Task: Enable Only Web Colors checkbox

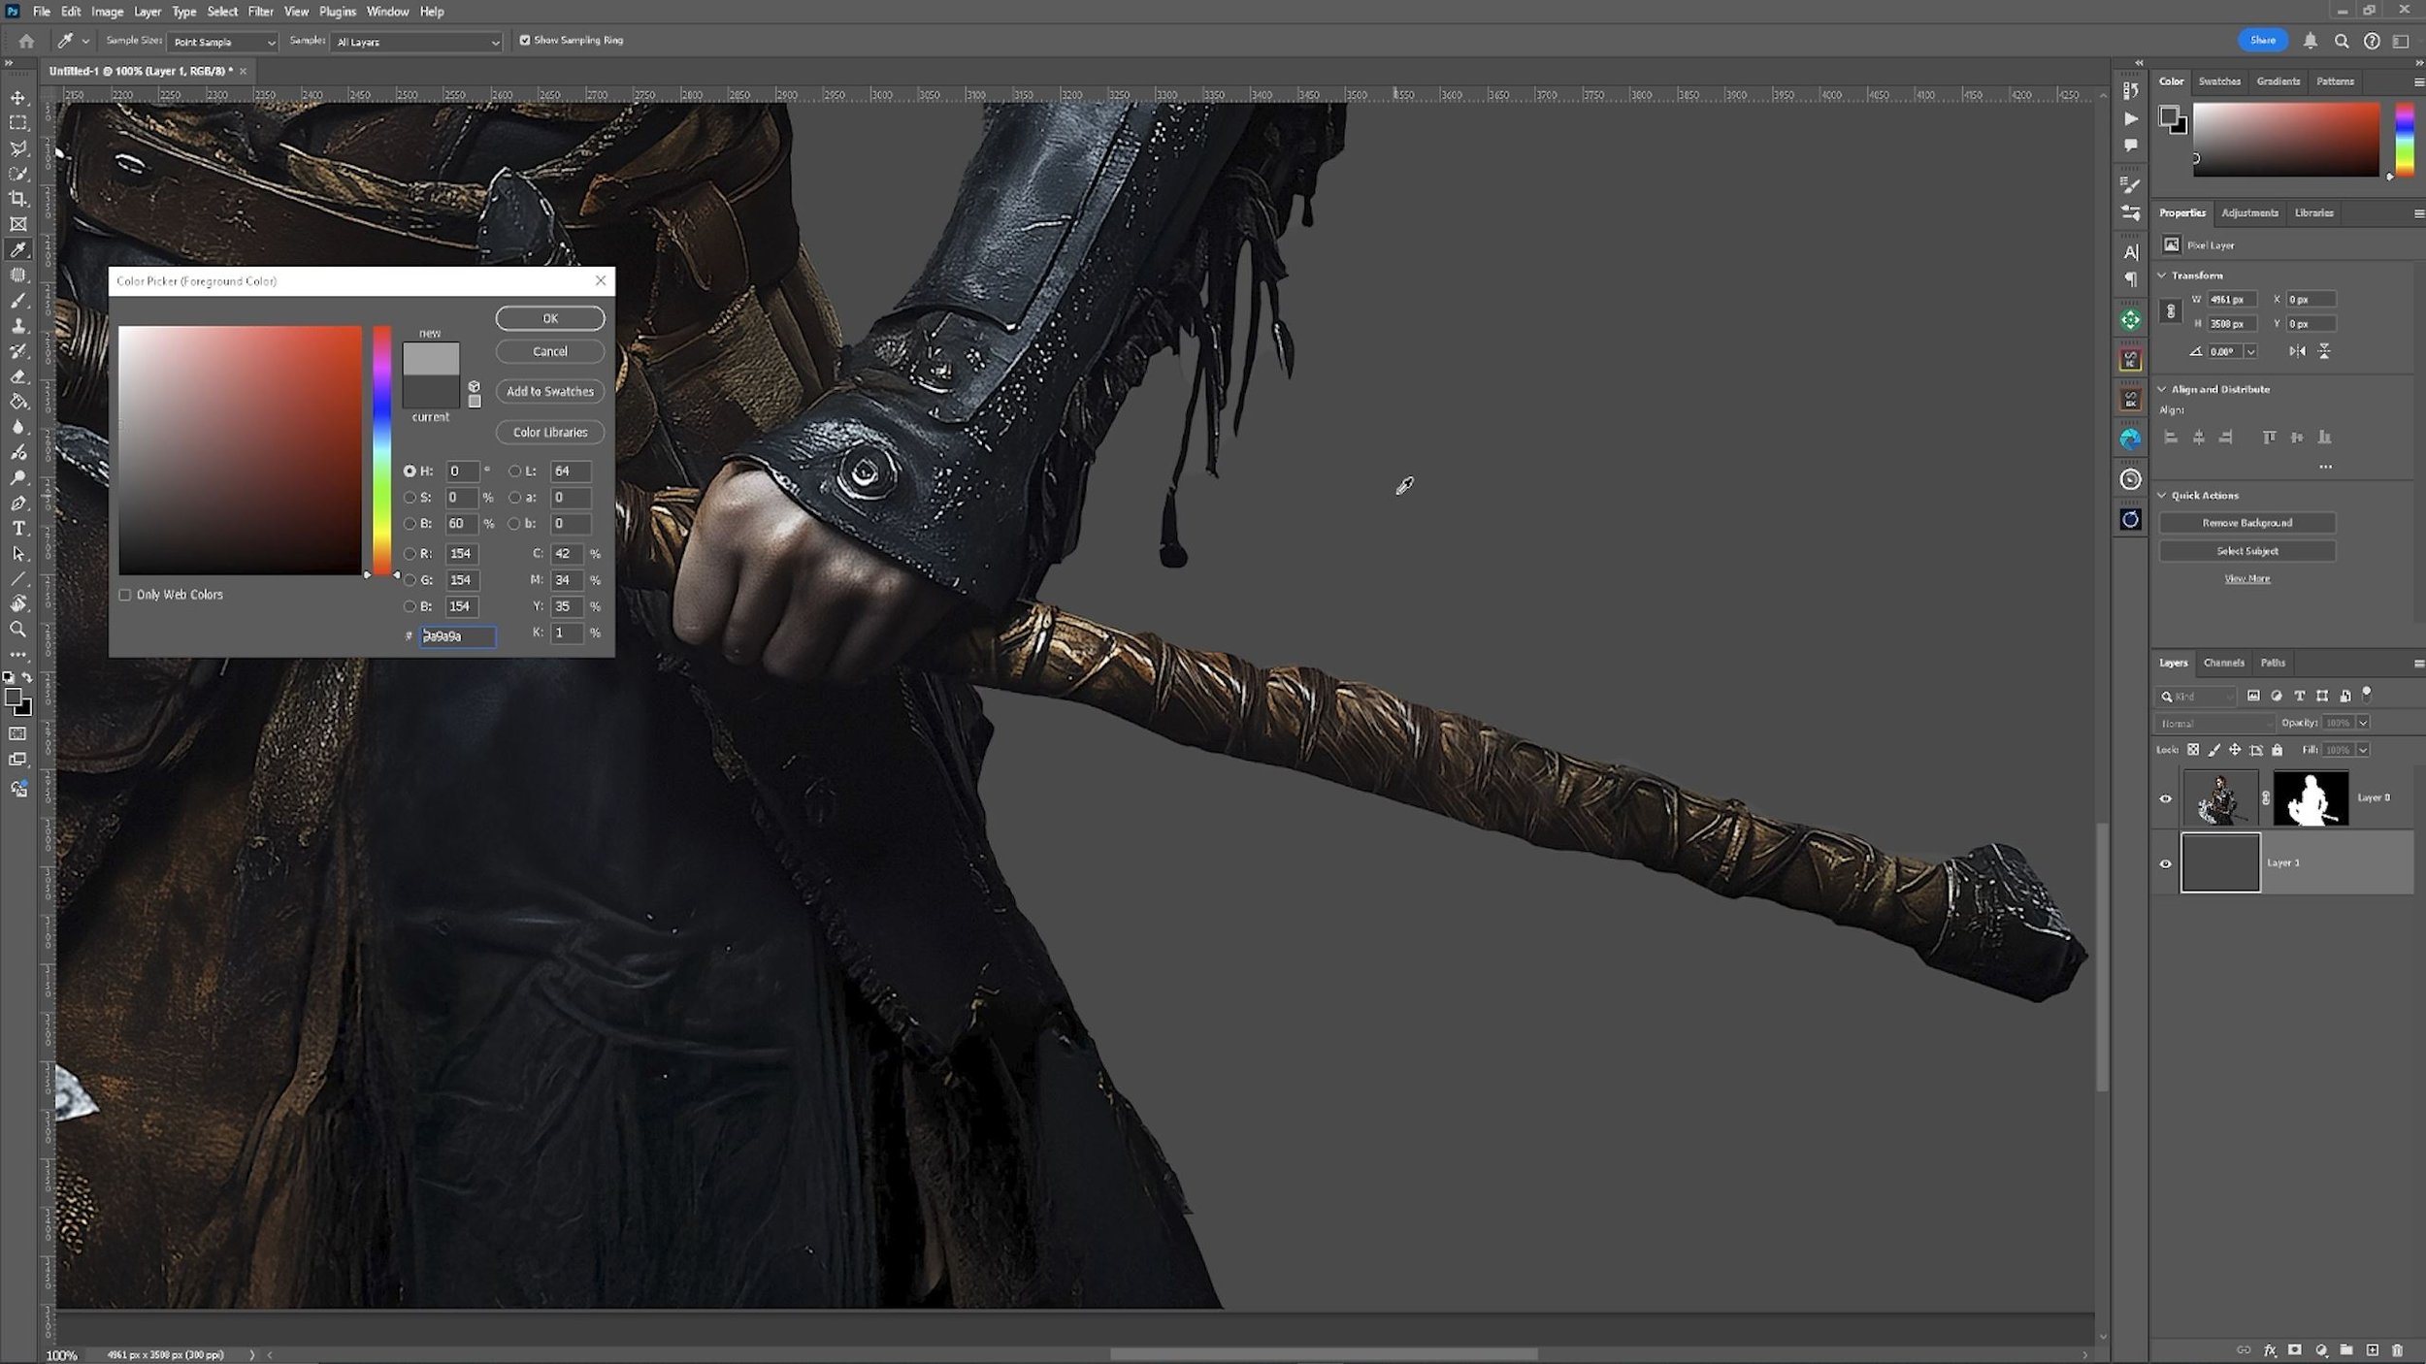Action: (x=125, y=595)
